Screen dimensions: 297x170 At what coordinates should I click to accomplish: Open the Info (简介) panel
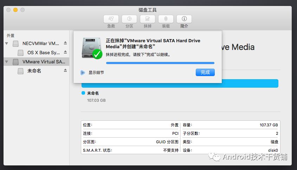tap(184, 19)
